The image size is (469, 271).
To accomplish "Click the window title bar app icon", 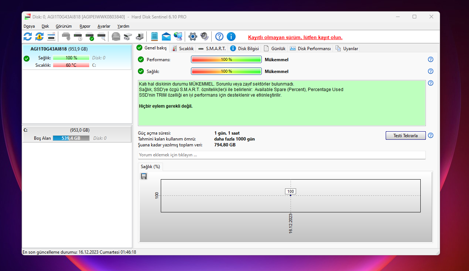I will 28,17.
